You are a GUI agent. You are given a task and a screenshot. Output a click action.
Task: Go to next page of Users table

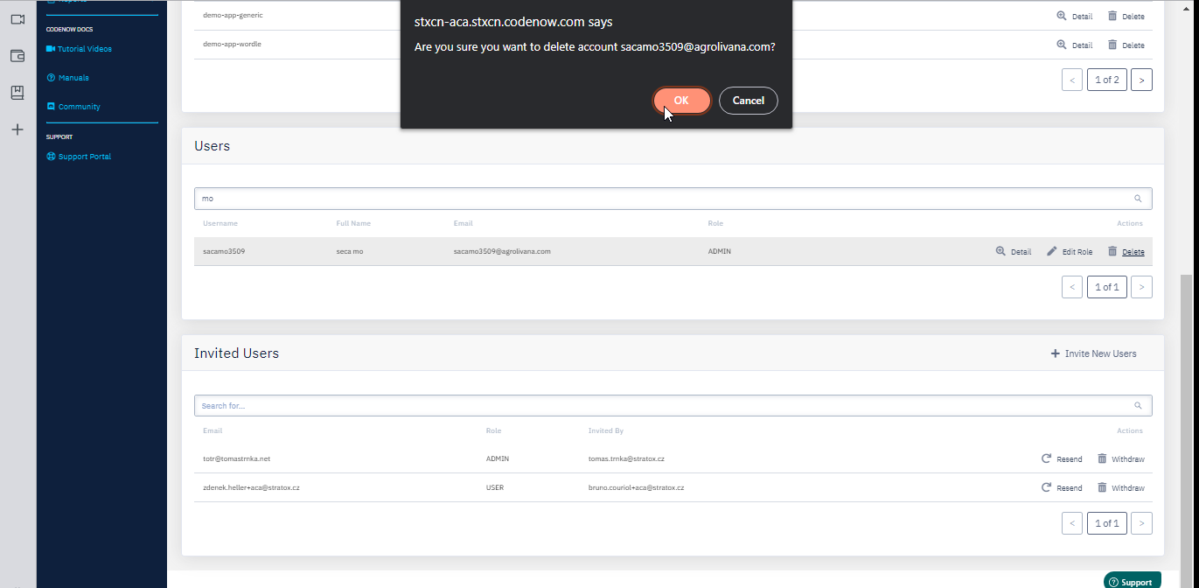1141,287
